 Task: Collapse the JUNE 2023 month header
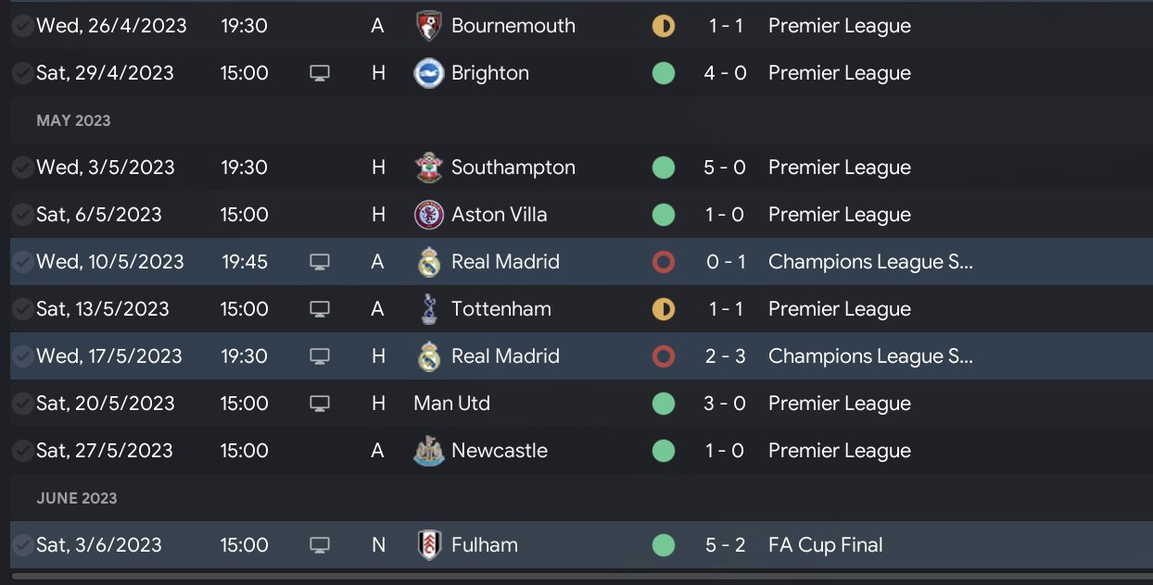[77, 498]
